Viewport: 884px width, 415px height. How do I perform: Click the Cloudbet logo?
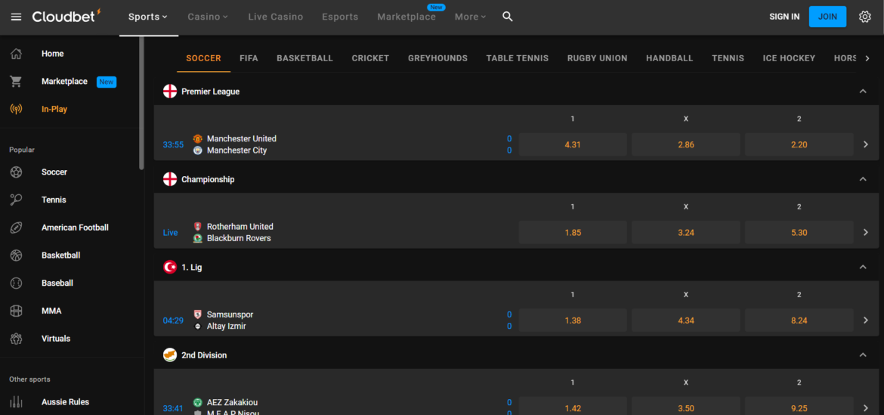[x=66, y=17]
